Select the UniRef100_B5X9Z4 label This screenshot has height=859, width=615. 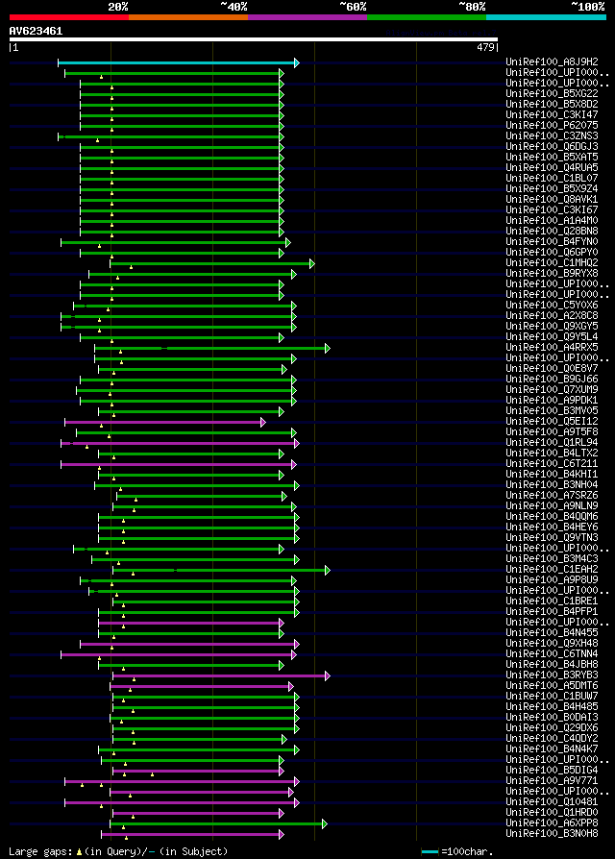point(552,189)
